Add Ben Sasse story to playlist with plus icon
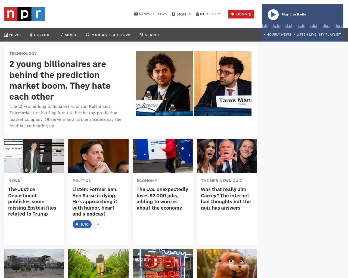The image size is (348, 278). (98, 224)
